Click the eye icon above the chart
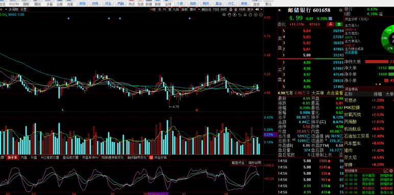This screenshot has width=394, height=195. [x=224, y=15]
